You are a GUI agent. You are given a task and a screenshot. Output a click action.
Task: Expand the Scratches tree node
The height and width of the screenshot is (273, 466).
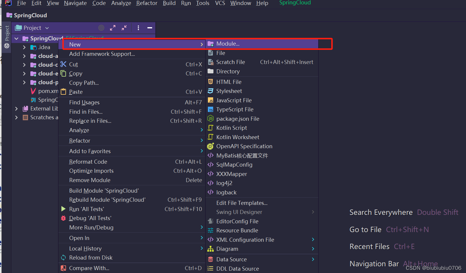[x=16, y=118]
